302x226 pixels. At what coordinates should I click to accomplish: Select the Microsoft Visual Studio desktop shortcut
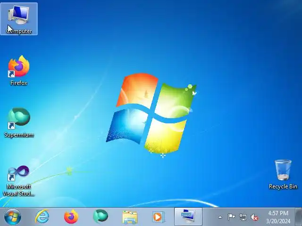(x=19, y=181)
